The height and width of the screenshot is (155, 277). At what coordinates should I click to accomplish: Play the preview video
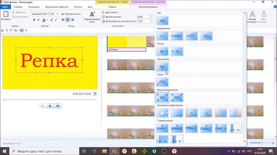[x=50, y=106]
